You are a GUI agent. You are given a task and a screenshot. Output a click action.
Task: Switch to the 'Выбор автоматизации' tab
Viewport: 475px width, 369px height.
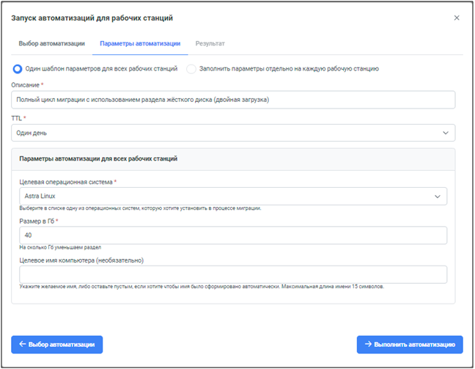[51, 44]
